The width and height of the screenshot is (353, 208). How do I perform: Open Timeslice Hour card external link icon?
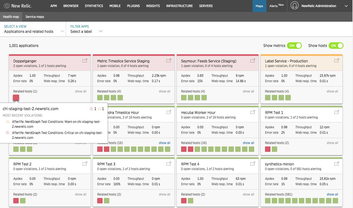(x=169, y=112)
